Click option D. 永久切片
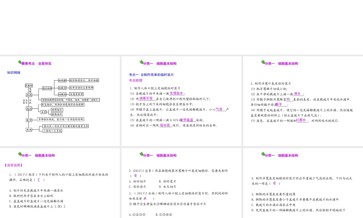363x218 pixels. 167,187
